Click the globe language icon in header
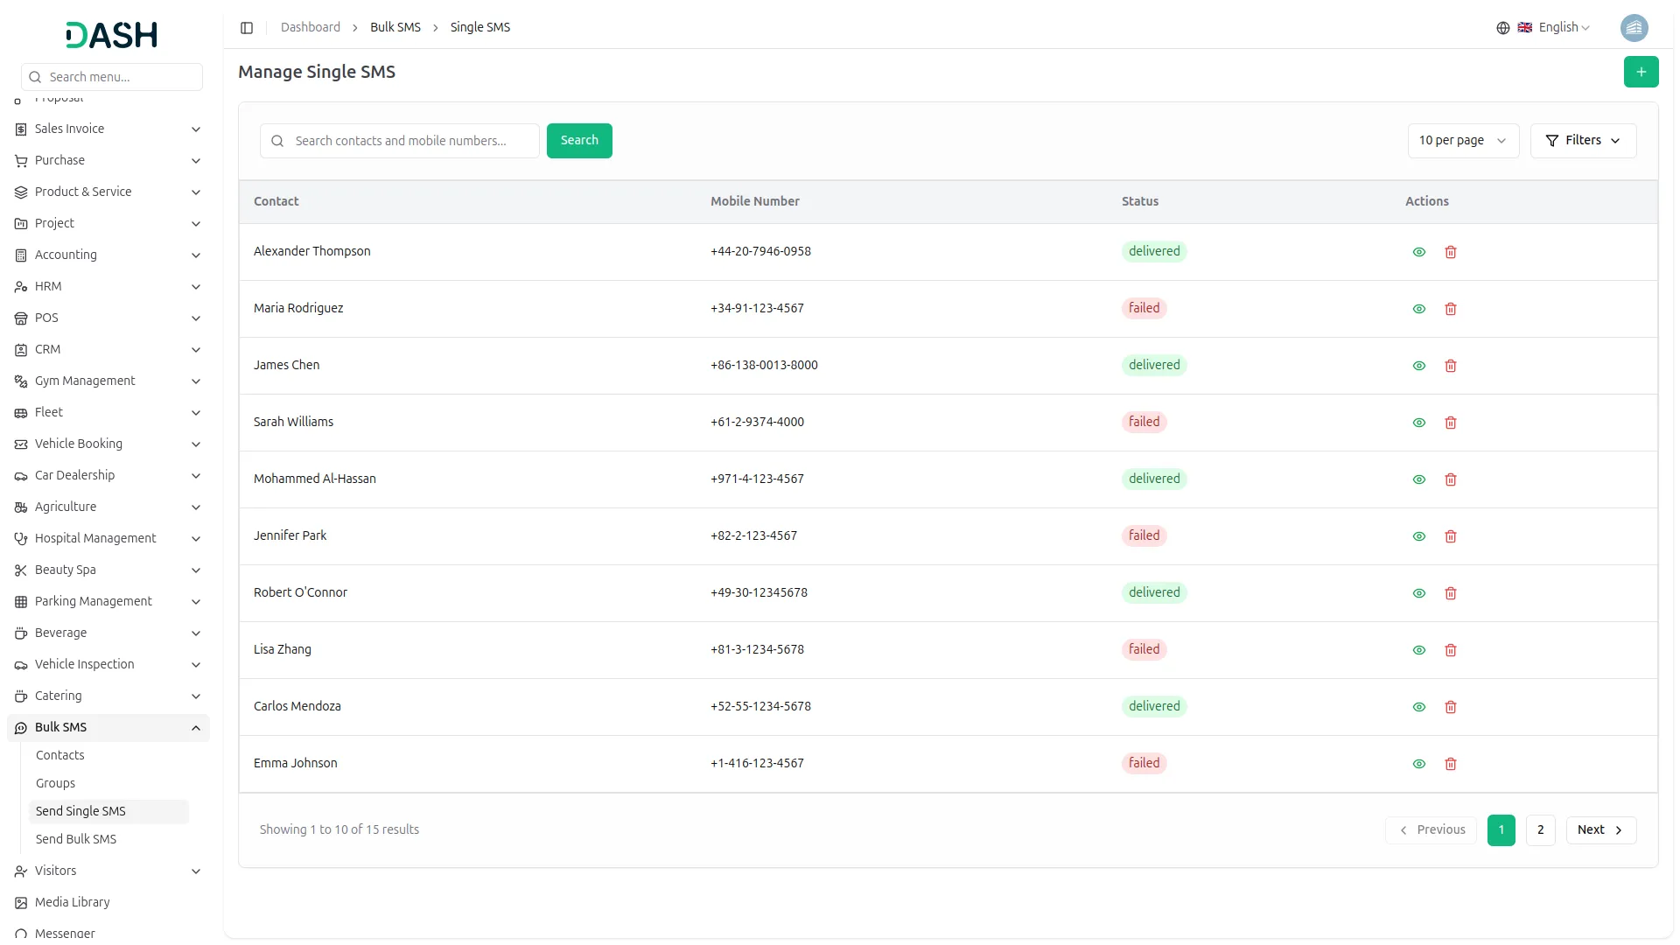This screenshot has width=1680, height=945. (1503, 27)
